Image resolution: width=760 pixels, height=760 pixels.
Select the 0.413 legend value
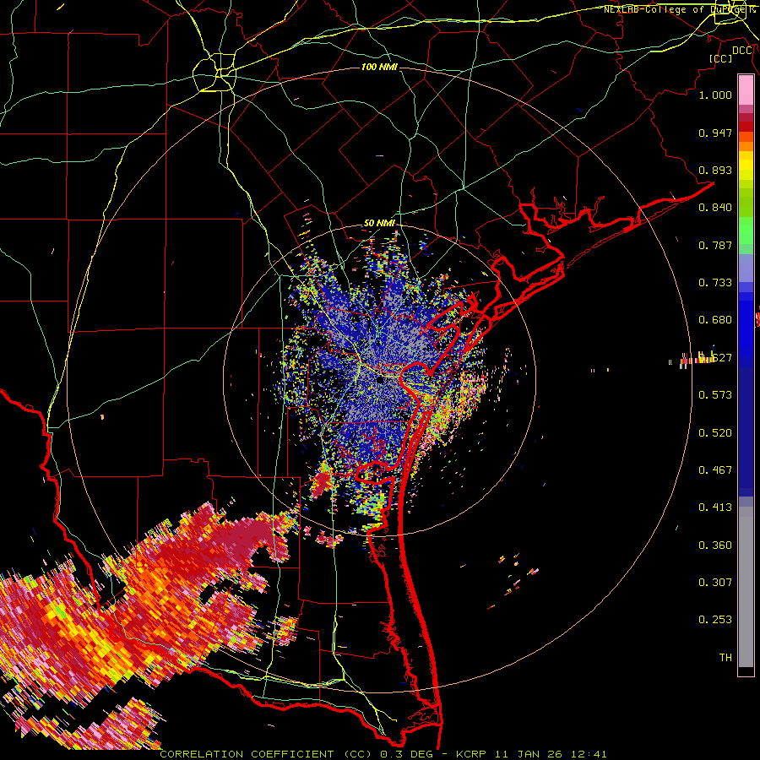pos(715,508)
